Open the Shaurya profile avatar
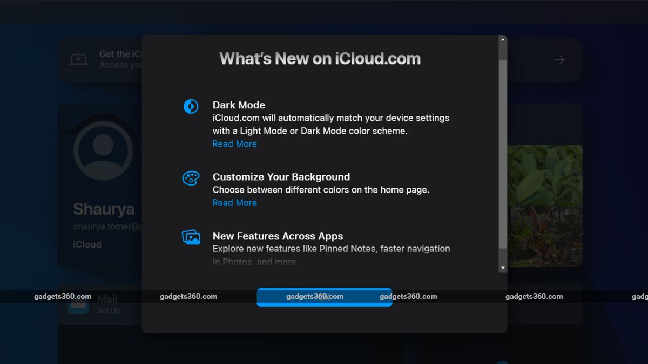 pos(103,151)
